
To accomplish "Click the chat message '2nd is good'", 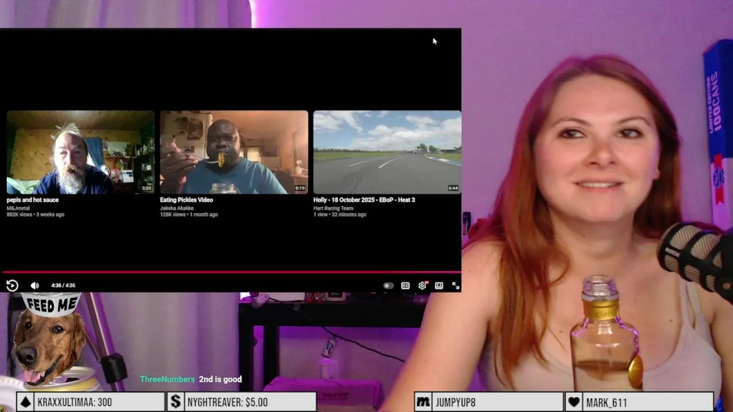I will (220, 379).
